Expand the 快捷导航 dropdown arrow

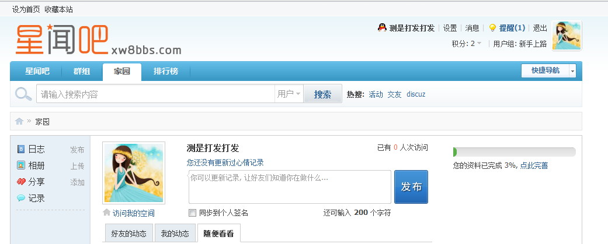pyautogui.click(x=573, y=71)
